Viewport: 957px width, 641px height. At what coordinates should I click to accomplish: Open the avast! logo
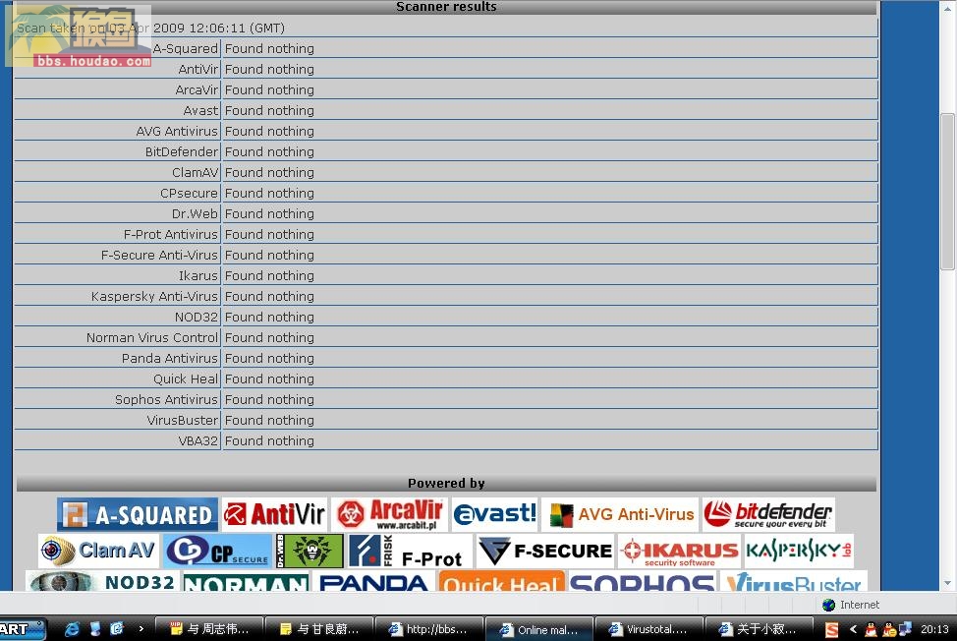coord(495,514)
